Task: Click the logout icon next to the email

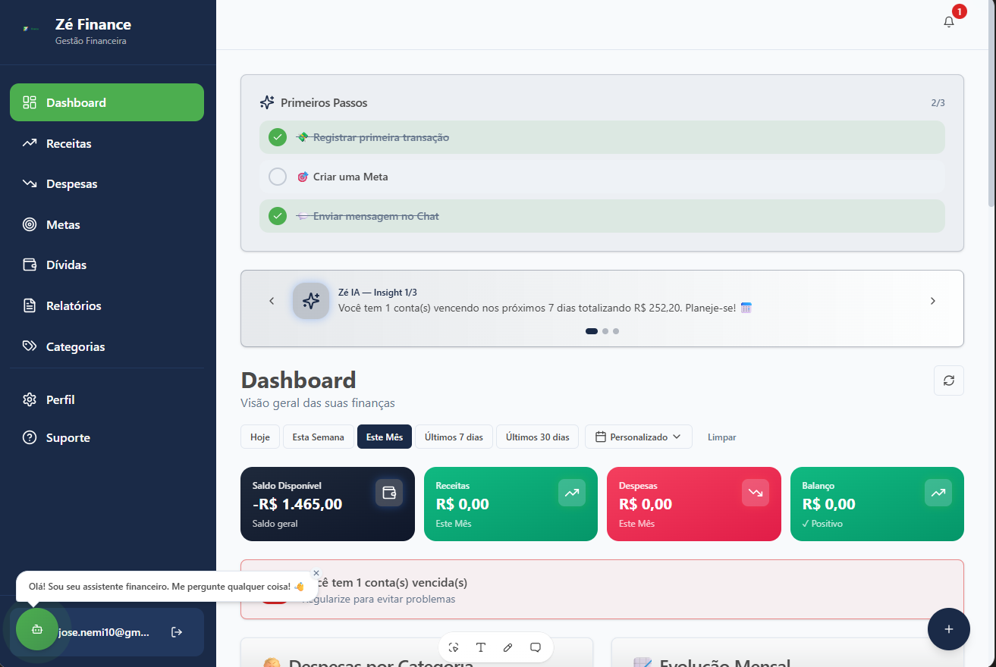Action: tap(177, 632)
